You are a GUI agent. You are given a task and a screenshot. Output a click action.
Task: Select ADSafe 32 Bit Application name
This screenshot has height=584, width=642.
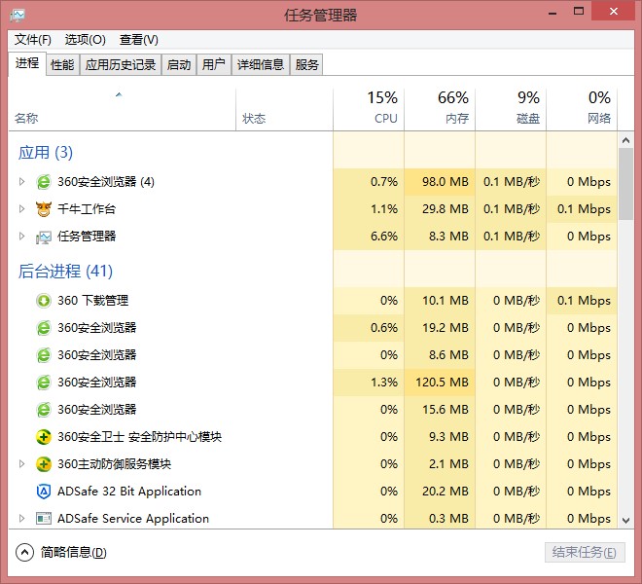(x=129, y=492)
